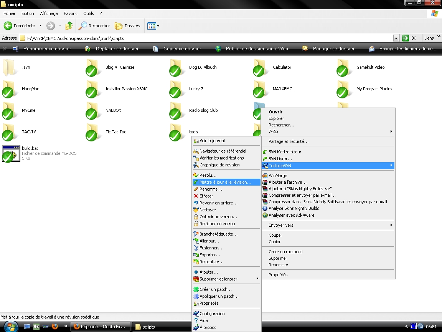Click the Nettoyer cleanup icon
442x332 pixels.
pyautogui.click(x=196, y=210)
